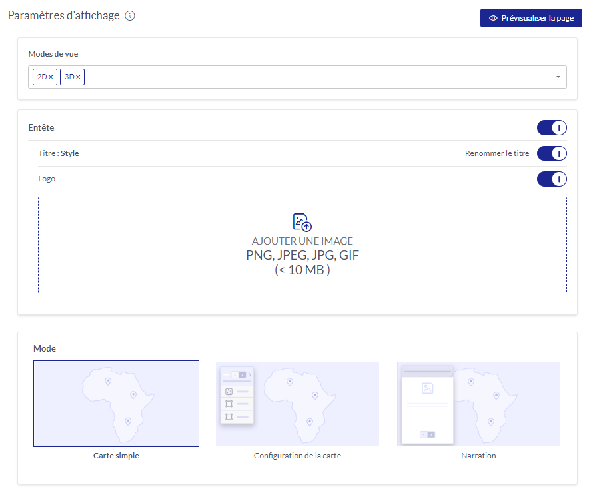Click the Paramètres d'affichage heading
This screenshot has height=495, width=597.
pyautogui.click(x=63, y=15)
